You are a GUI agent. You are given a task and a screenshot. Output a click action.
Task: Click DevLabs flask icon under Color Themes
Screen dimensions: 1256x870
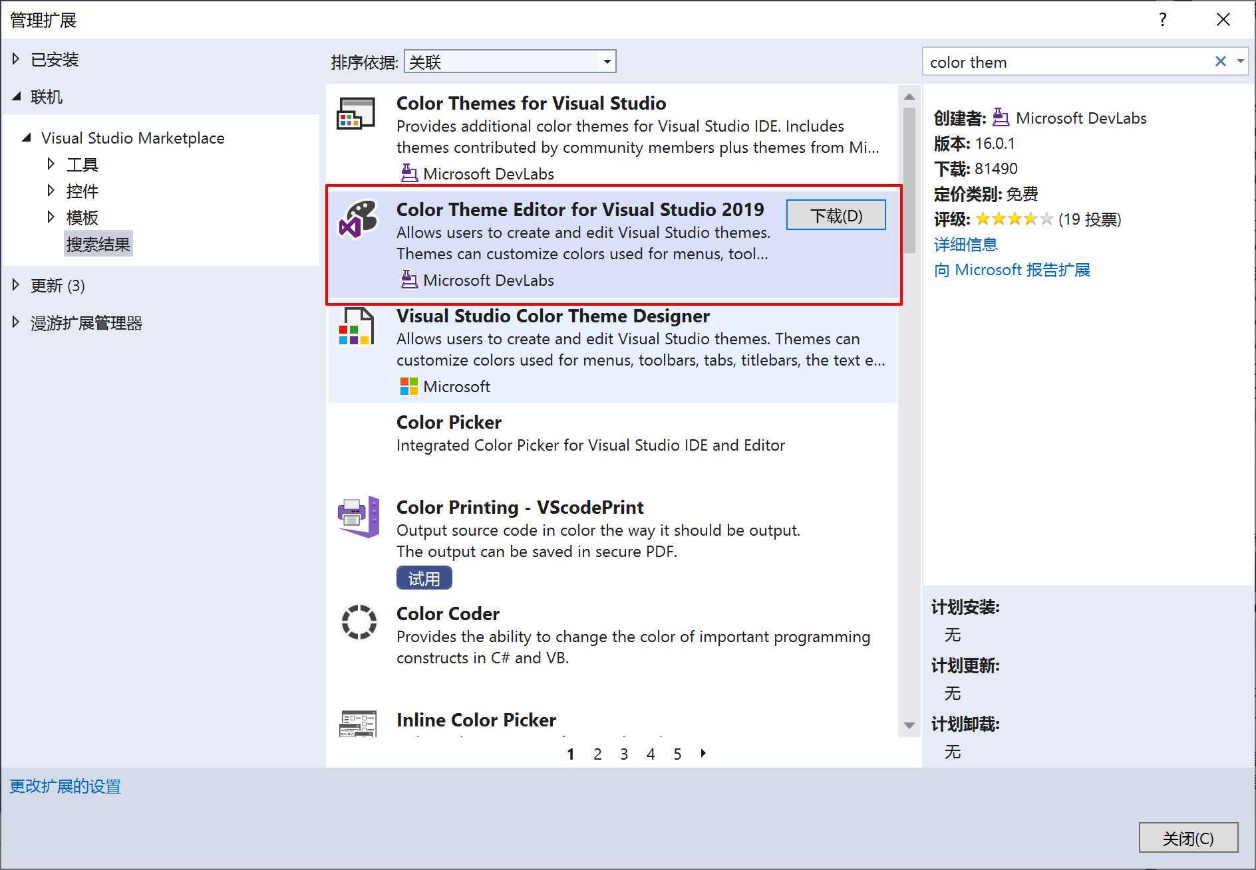pyautogui.click(x=409, y=173)
